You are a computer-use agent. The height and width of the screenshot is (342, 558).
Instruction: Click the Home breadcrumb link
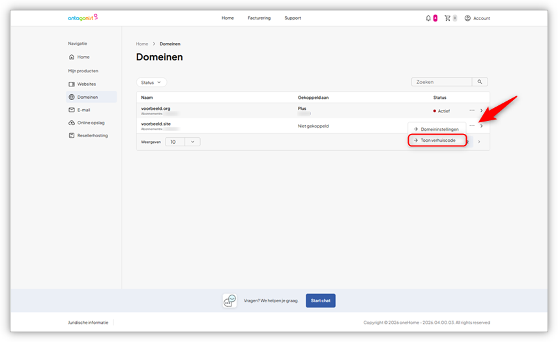[x=142, y=44]
